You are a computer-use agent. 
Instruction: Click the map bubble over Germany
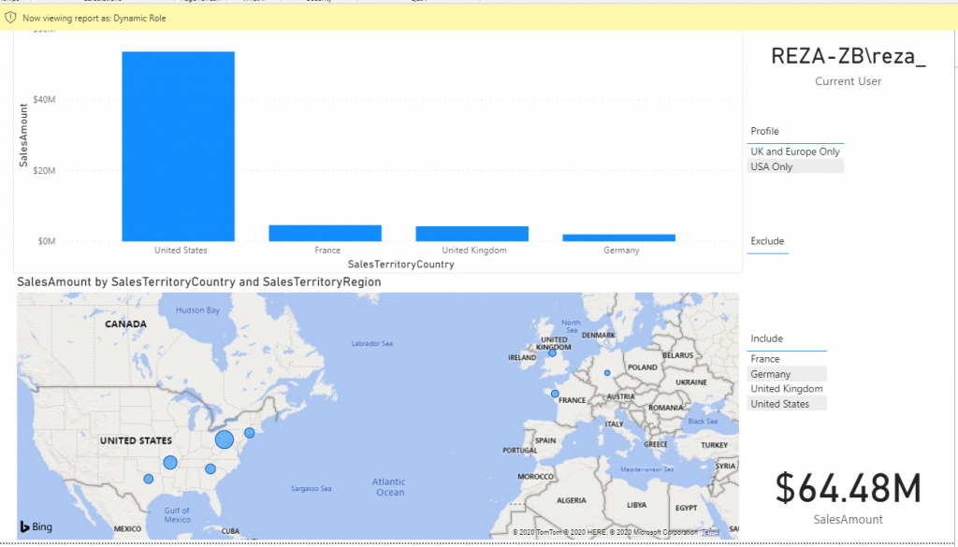607,373
